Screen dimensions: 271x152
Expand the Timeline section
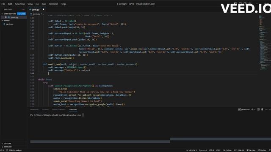pos(7,147)
